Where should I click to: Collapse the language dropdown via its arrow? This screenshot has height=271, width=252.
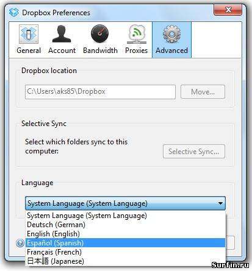(x=220, y=203)
